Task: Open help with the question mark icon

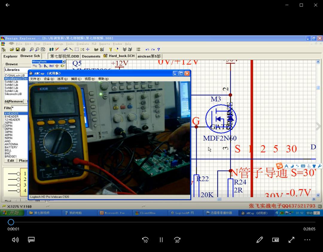Action: click(x=159, y=49)
